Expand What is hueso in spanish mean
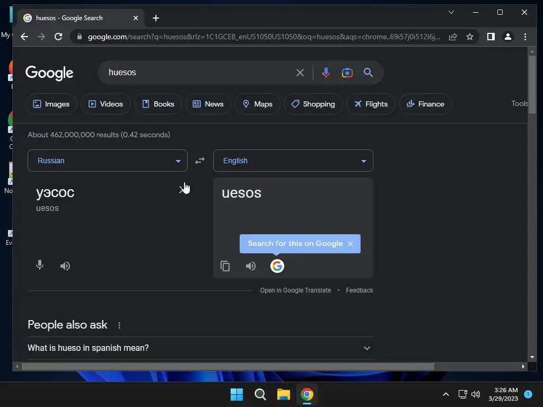The image size is (543, 407). (199, 348)
